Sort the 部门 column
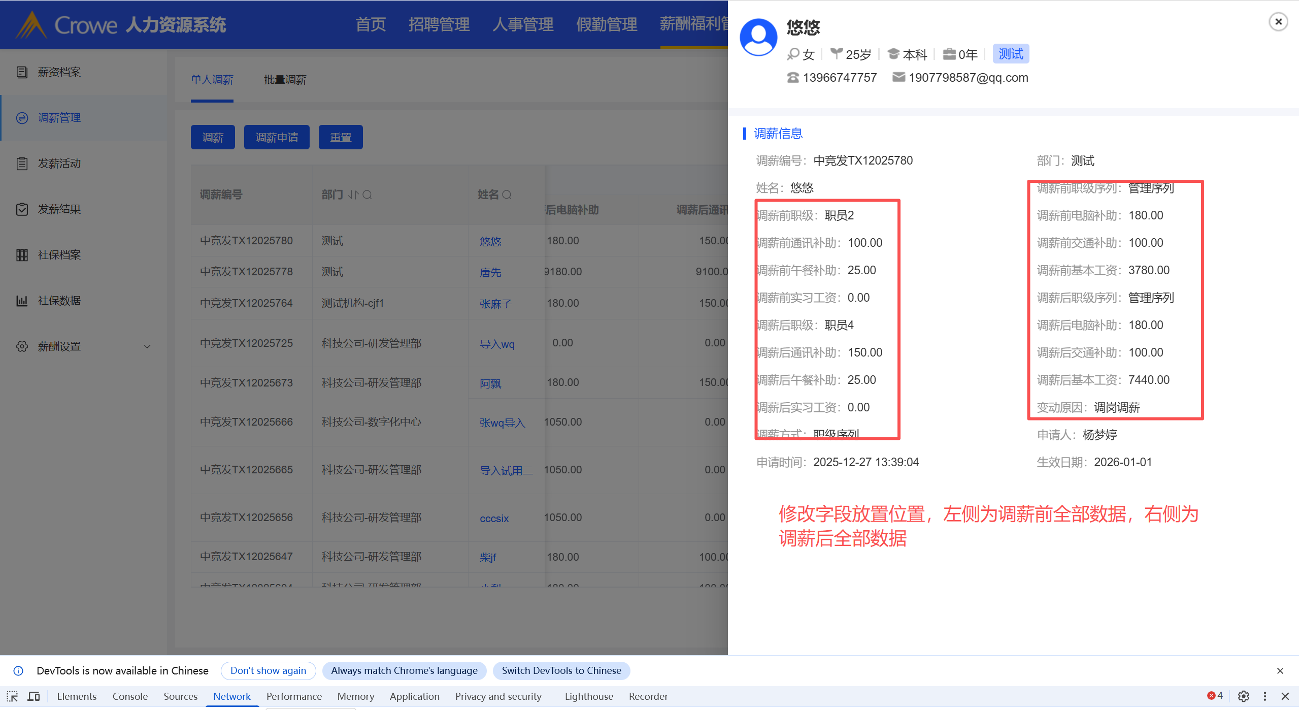The image size is (1299, 710). (353, 195)
